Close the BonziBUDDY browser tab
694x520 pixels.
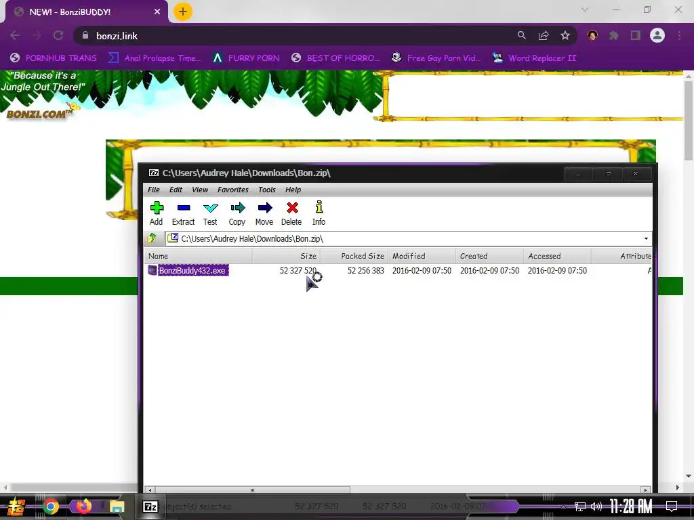157,12
